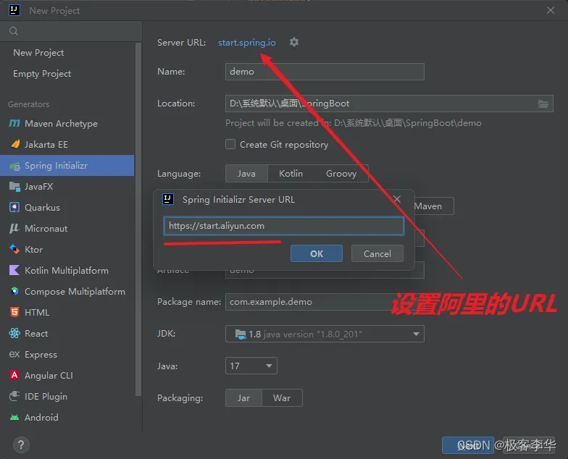Click the HTML5 shield icon
Image resolution: width=568 pixels, height=459 pixels.
(x=14, y=312)
